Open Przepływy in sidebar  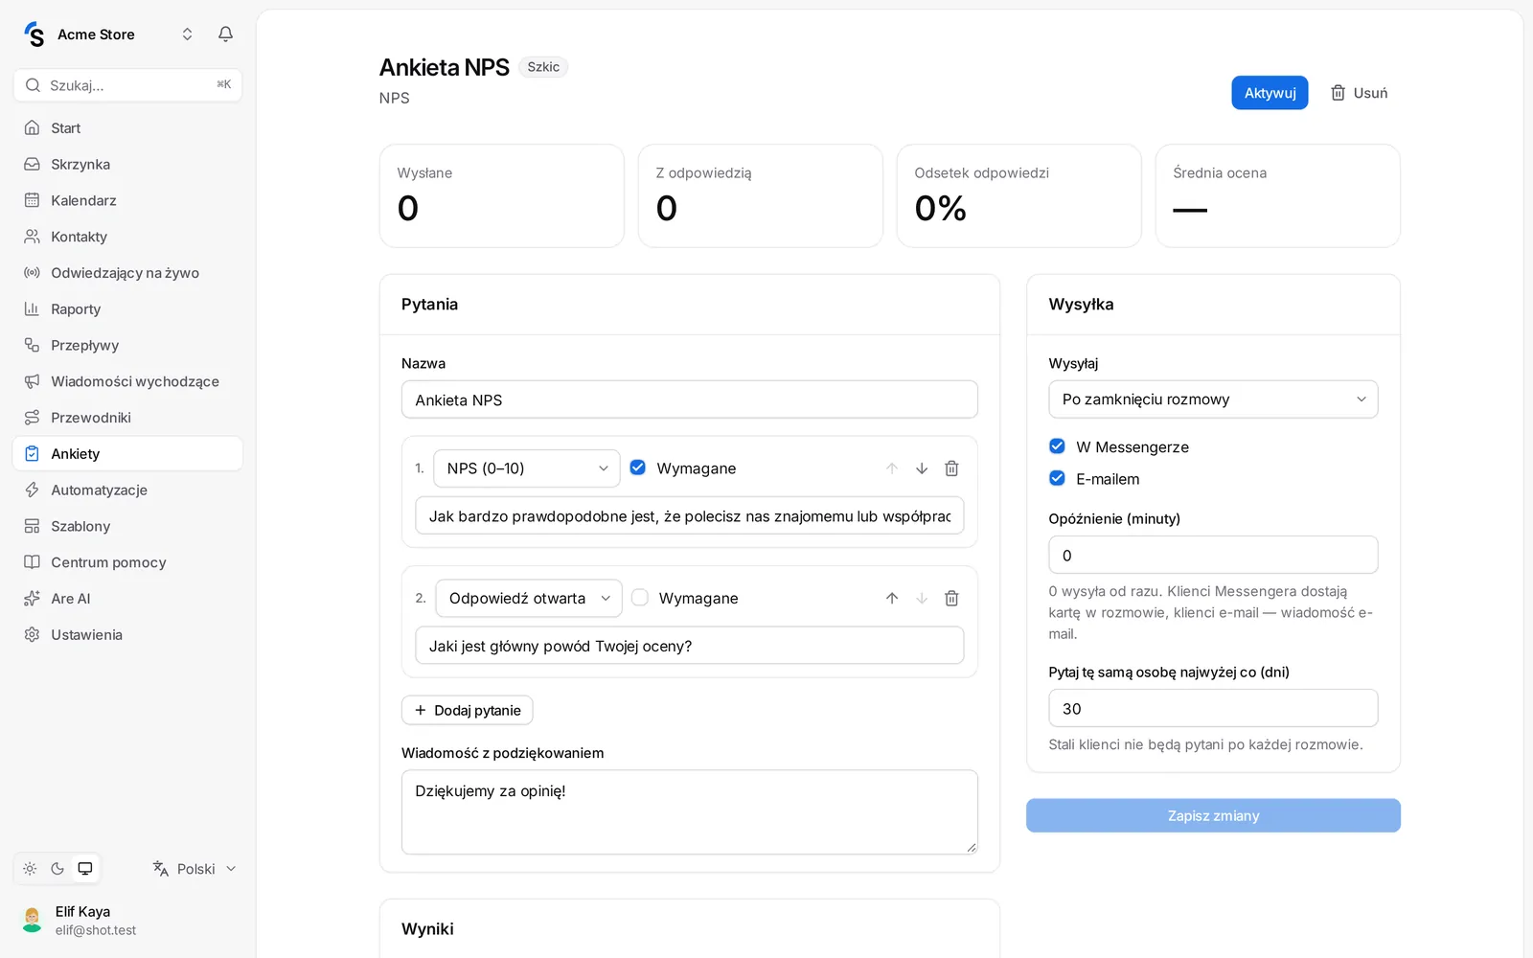pos(127,345)
